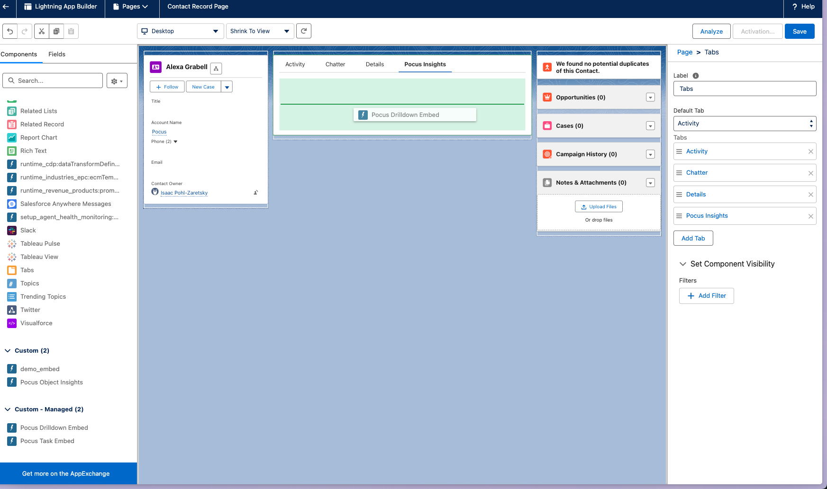Image resolution: width=827 pixels, height=489 pixels.
Task: Collapse the Custom - Managed (2) section
Action: pos(8,409)
